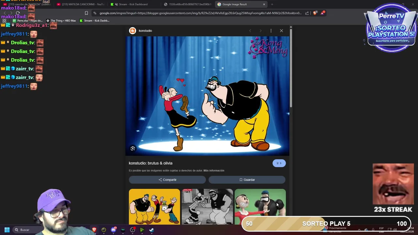Open the 'konstudio: brutus & olivia' title link
This screenshot has width=418, height=235.
pyautogui.click(x=151, y=163)
